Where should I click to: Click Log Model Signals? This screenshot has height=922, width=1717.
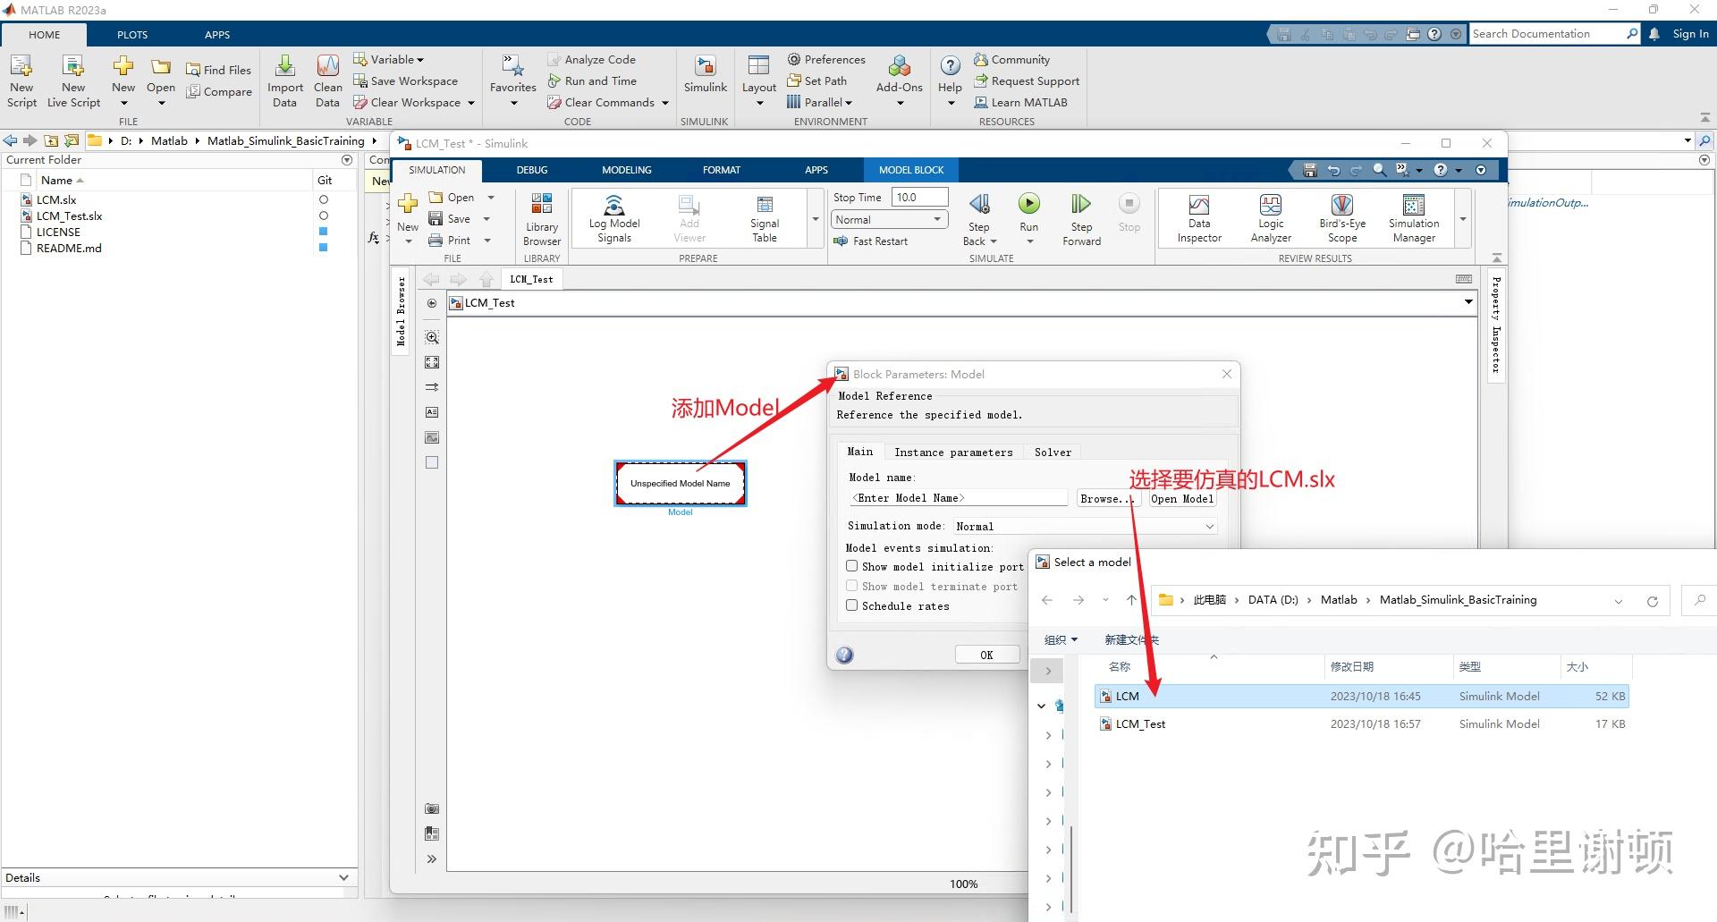coord(613,217)
